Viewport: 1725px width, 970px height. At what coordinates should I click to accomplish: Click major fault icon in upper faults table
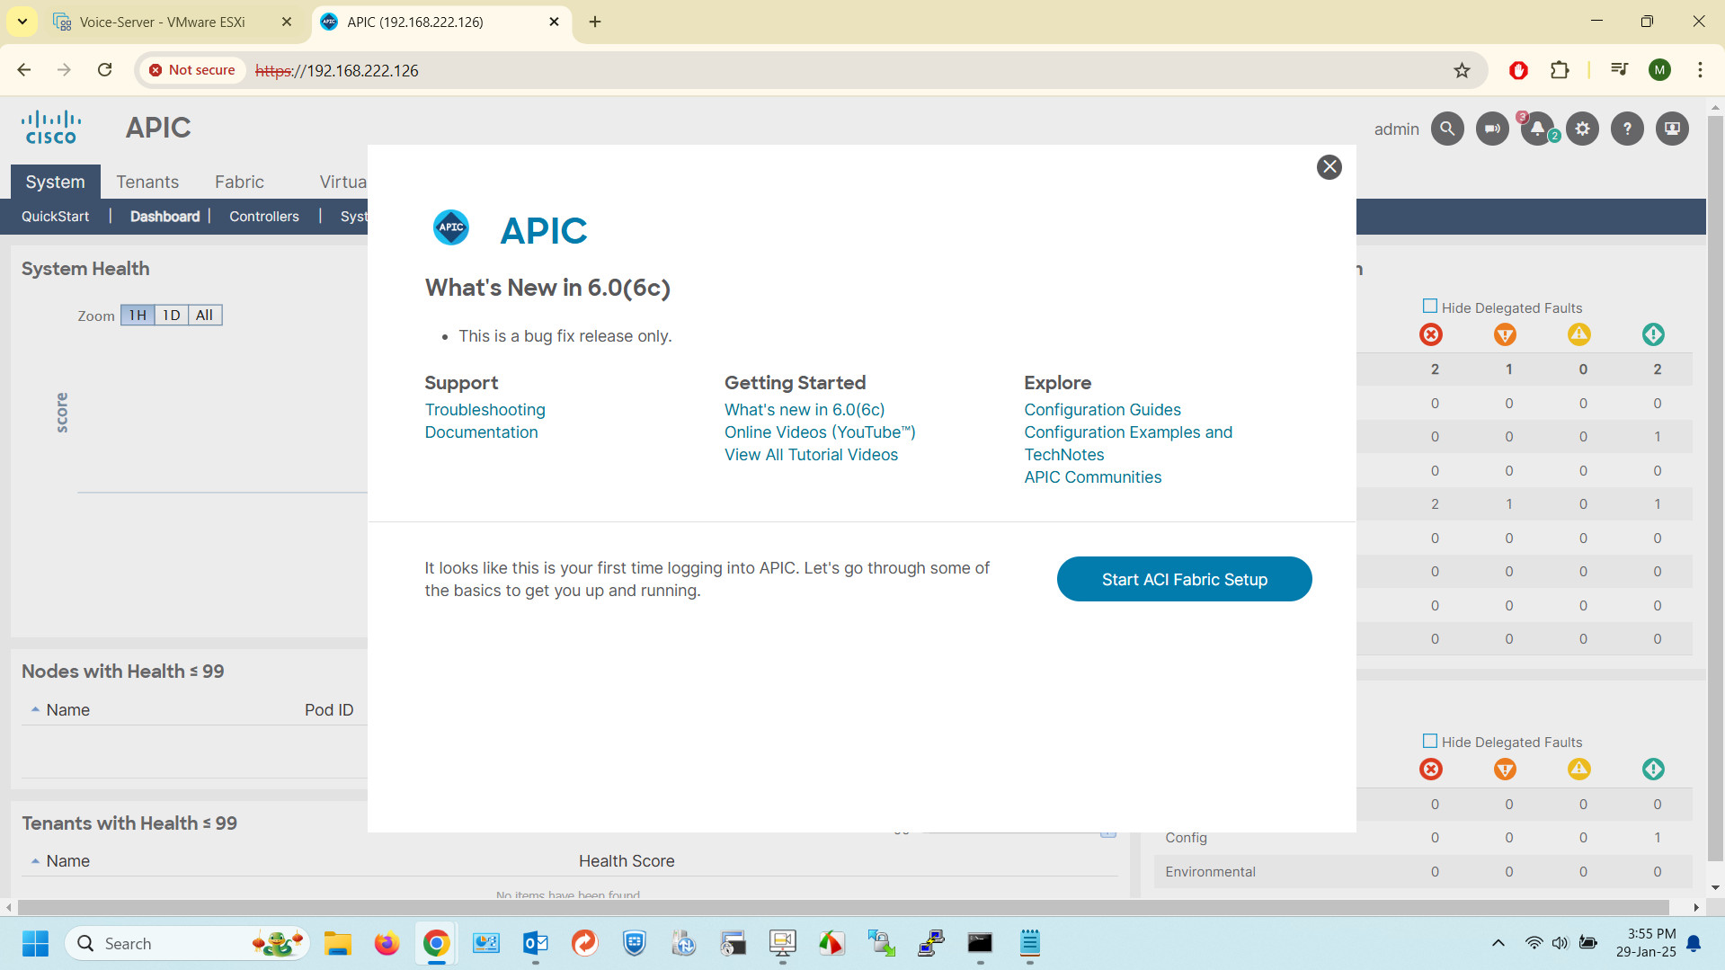pyautogui.click(x=1505, y=335)
